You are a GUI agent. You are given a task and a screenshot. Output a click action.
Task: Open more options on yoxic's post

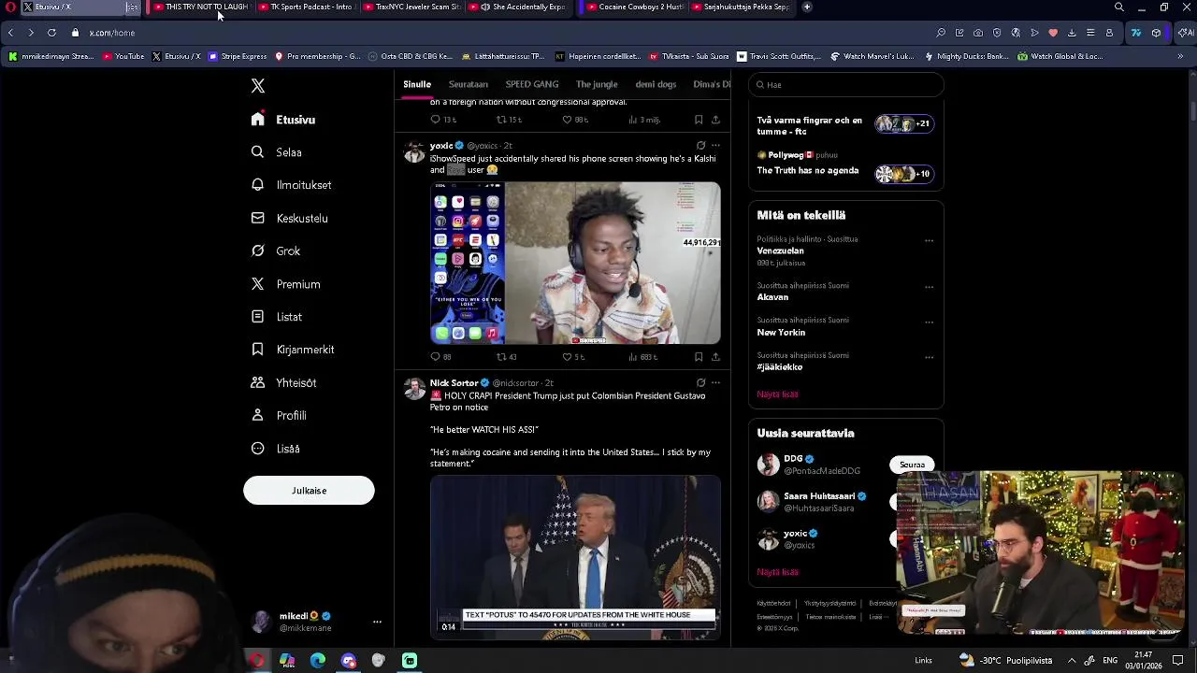point(715,146)
